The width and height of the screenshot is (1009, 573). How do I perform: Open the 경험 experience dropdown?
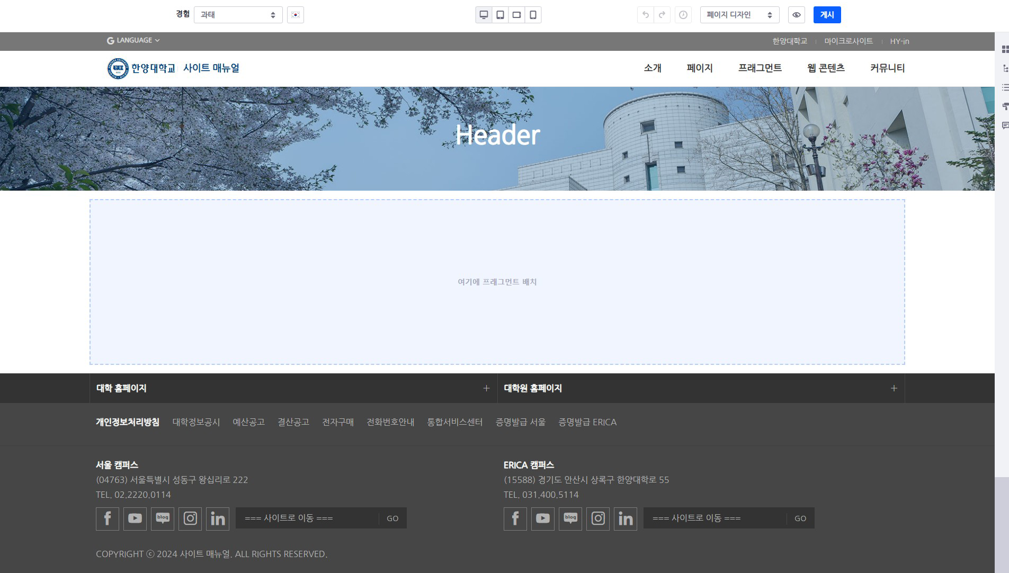point(238,15)
